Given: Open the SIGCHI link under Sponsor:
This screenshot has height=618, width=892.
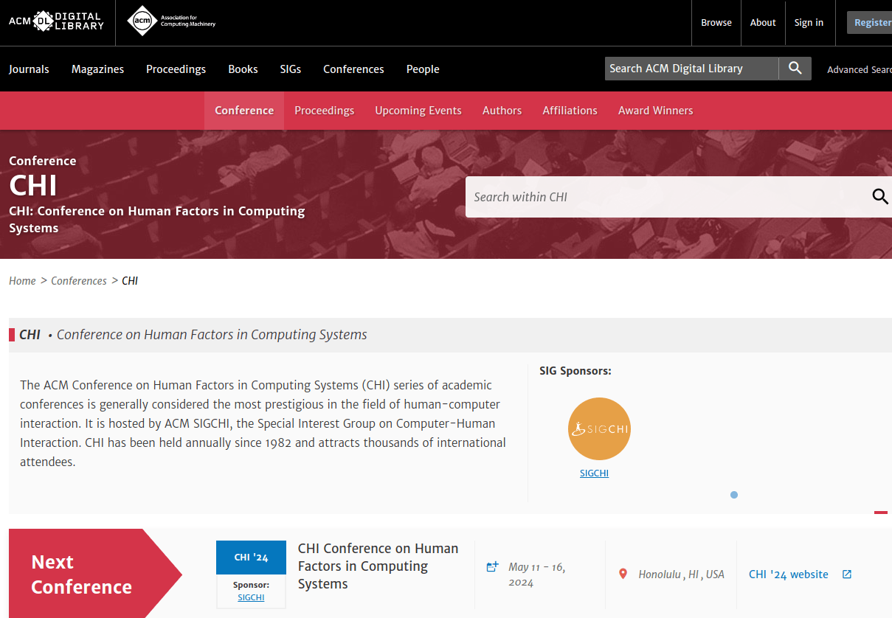Looking at the screenshot, I should [x=251, y=597].
